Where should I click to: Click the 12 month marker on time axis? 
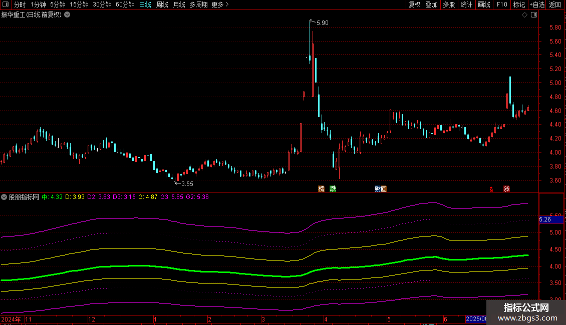pyautogui.click(x=92, y=319)
